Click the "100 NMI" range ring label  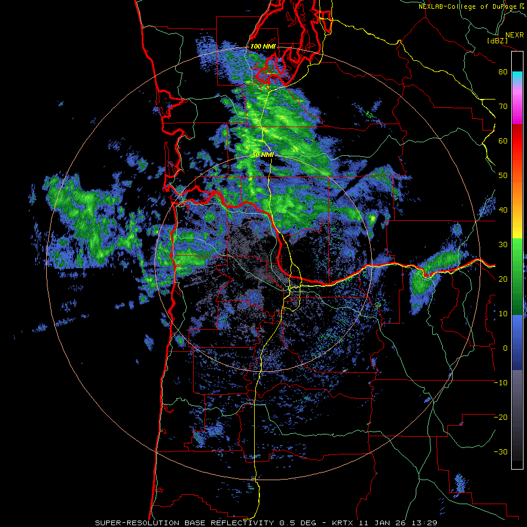point(263,46)
